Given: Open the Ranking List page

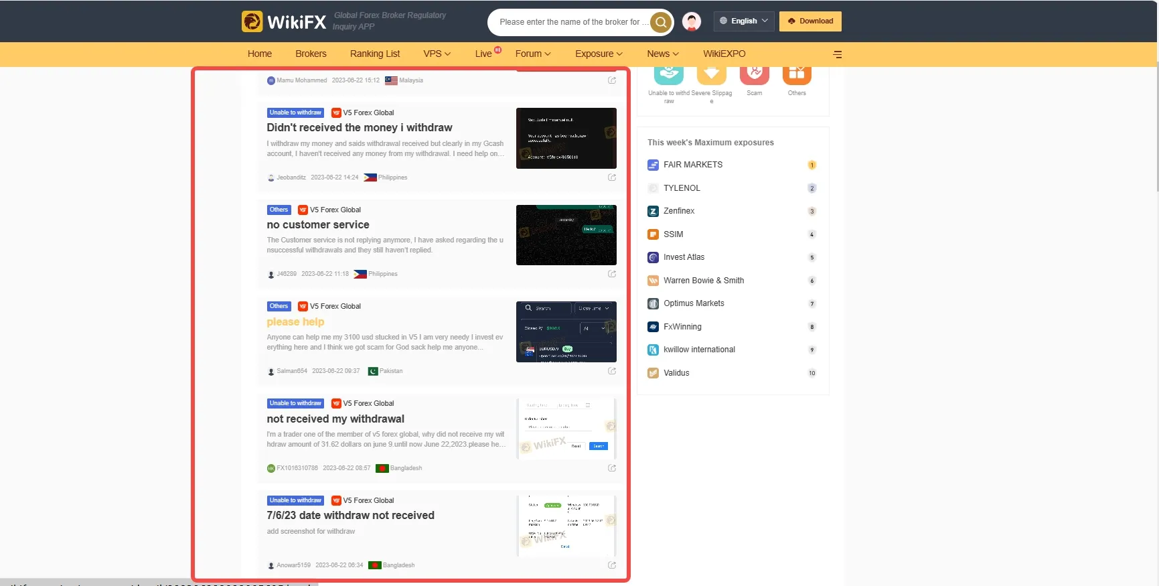Looking at the screenshot, I should (x=375, y=54).
